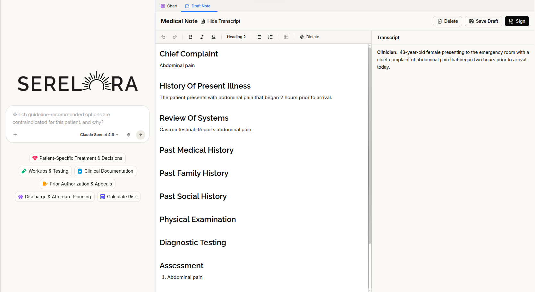Image resolution: width=535 pixels, height=292 pixels.
Task: Hide the transcript panel
Action: 220,21
